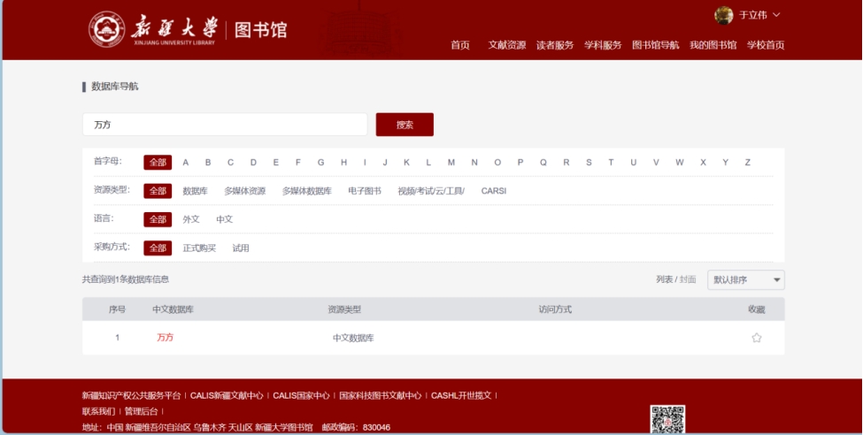The image size is (863, 435).
Task: Open the 文献资源 menu
Action: 507,45
